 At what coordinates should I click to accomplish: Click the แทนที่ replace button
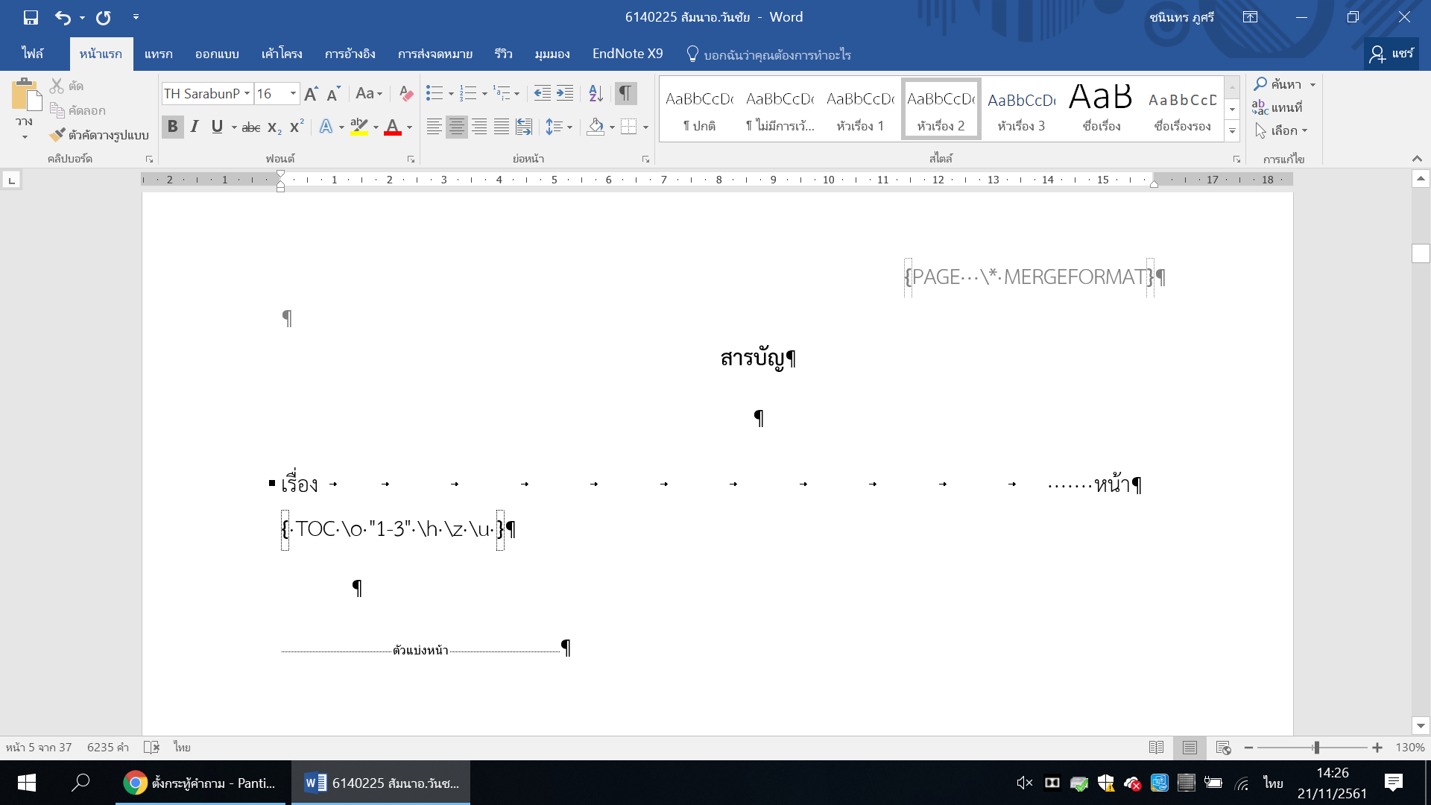coord(1277,107)
